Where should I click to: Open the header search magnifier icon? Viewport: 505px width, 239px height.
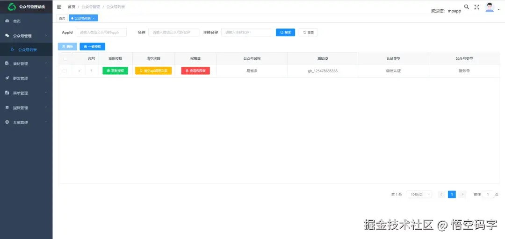coord(466,7)
